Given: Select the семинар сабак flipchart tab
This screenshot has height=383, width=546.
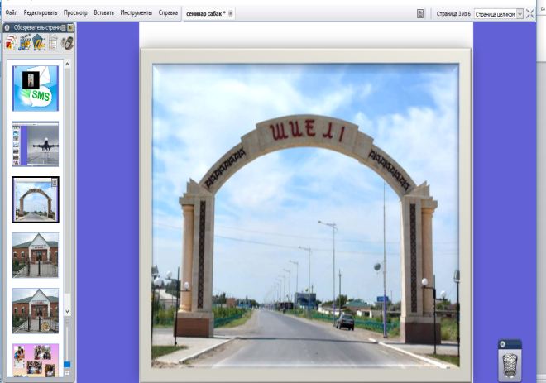Looking at the screenshot, I should (x=206, y=13).
